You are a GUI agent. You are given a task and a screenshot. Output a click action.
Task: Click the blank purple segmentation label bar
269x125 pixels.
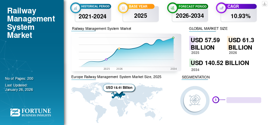tap(243, 100)
